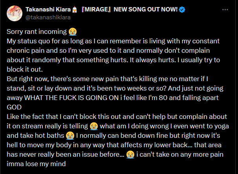The width and height of the screenshot is (238, 174).
Task: Click the Takanashi Kiara display name
Action: pyautogui.click(x=48, y=9)
